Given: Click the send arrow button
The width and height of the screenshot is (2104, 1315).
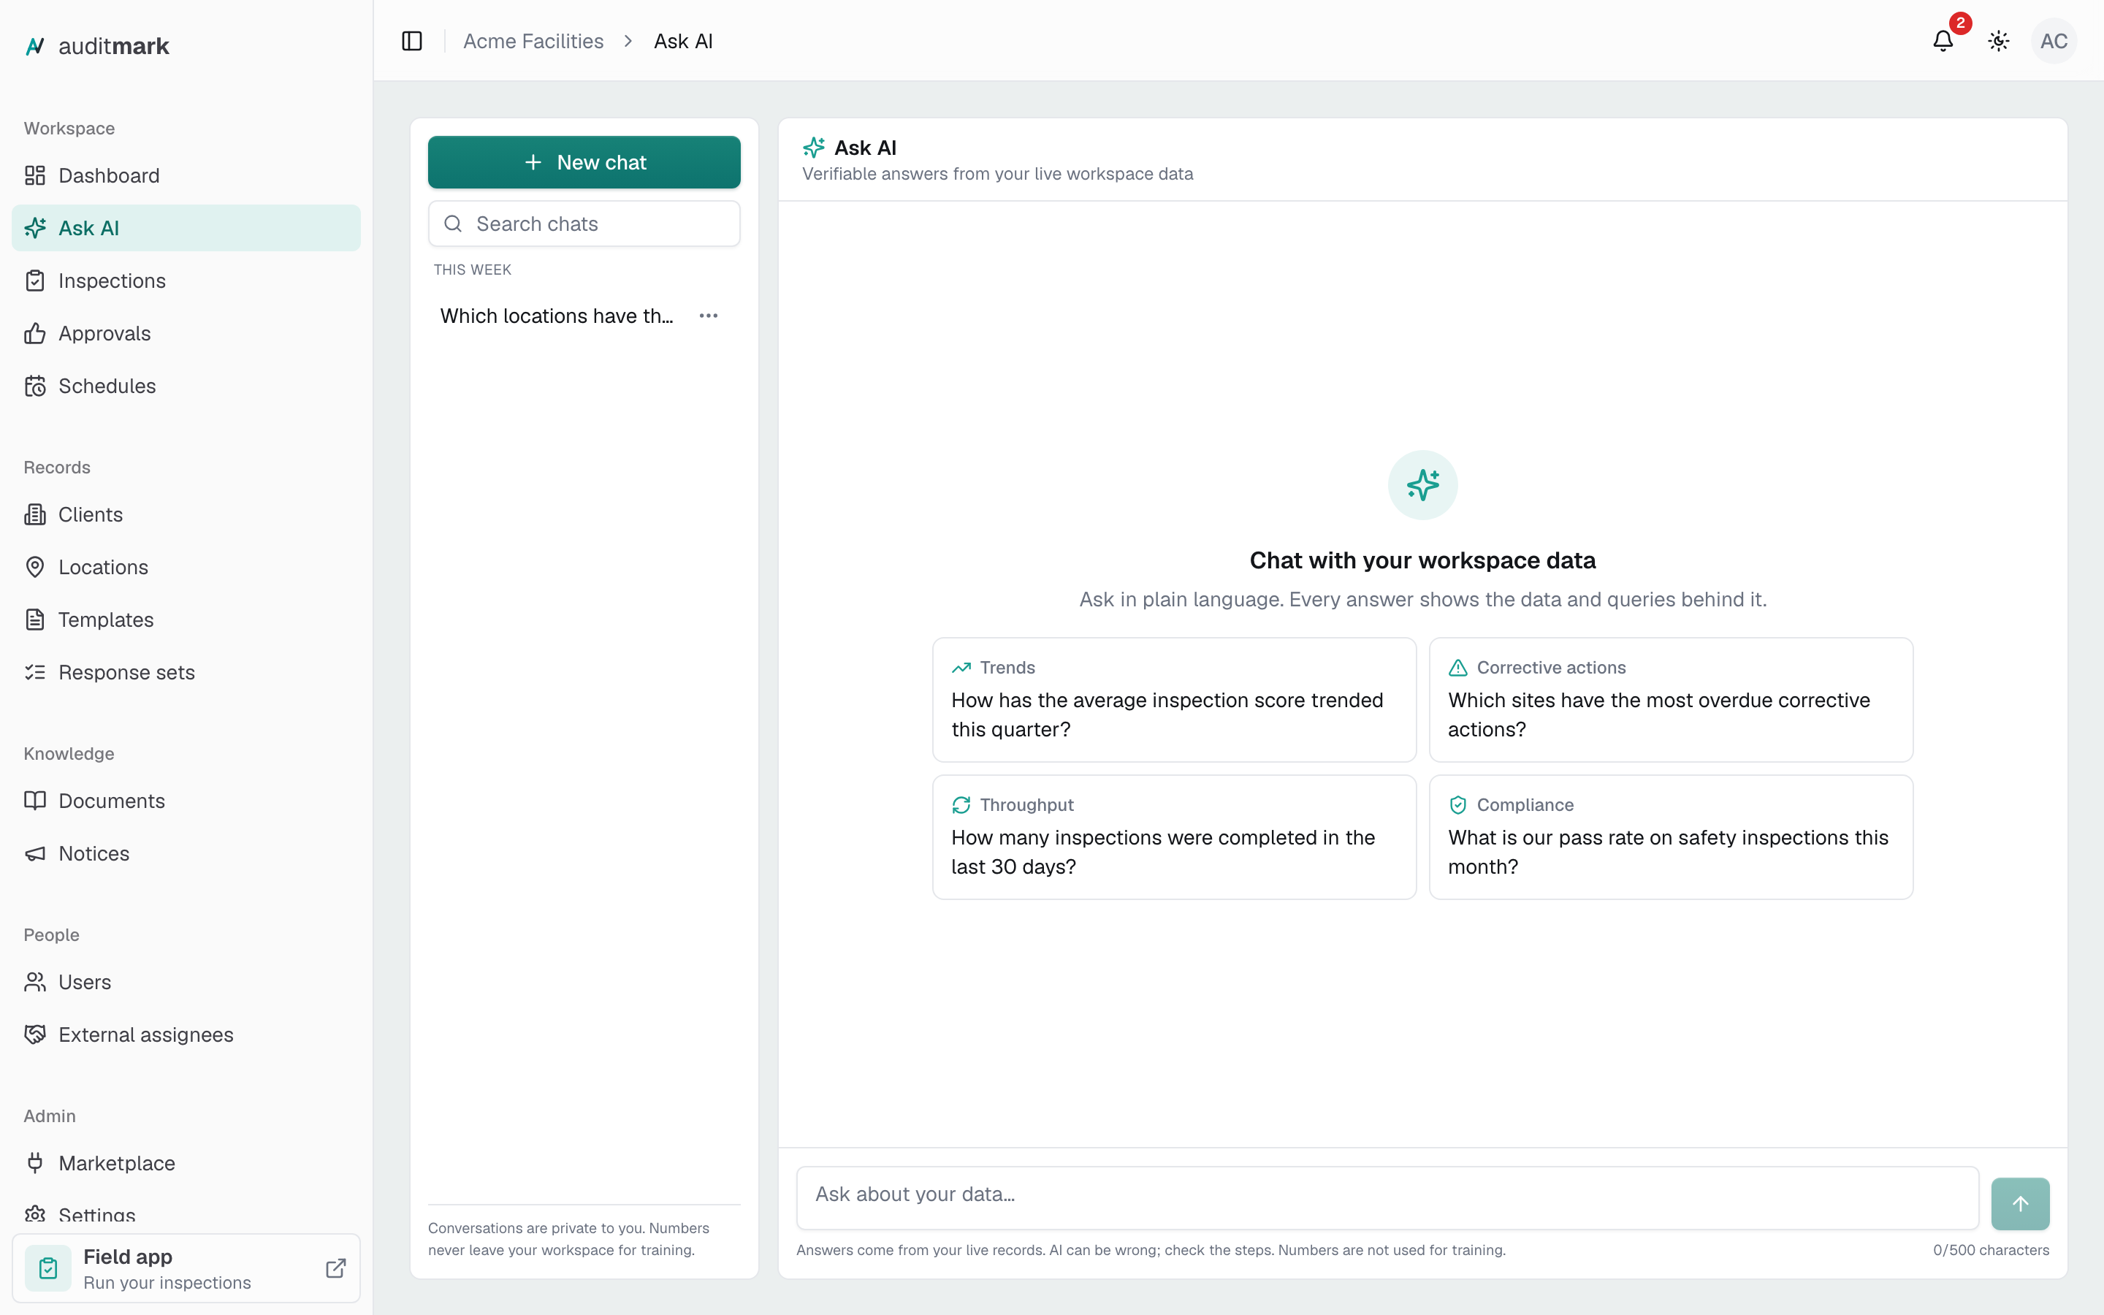Looking at the screenshot, I should point(2021,1204).
